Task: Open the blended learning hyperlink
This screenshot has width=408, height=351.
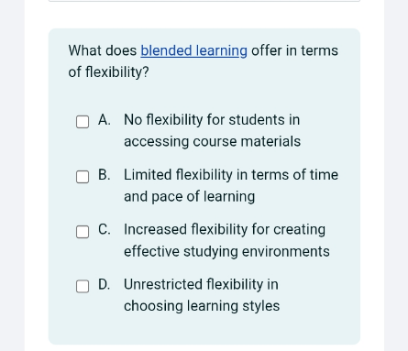Action: (193, 50)
